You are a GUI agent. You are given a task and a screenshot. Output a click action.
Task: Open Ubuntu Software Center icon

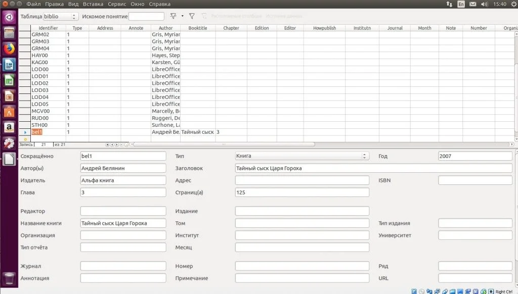click(9, 112)
